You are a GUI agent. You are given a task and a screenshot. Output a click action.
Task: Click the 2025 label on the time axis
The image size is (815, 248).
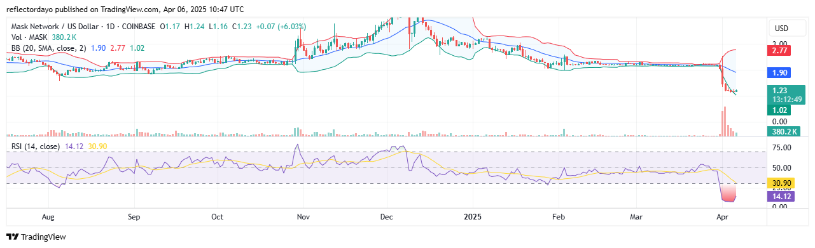coord(472,216)
